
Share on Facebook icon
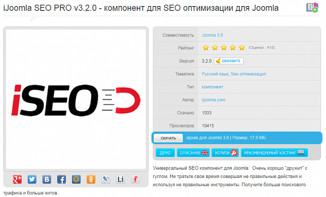(x=62, y=179)
